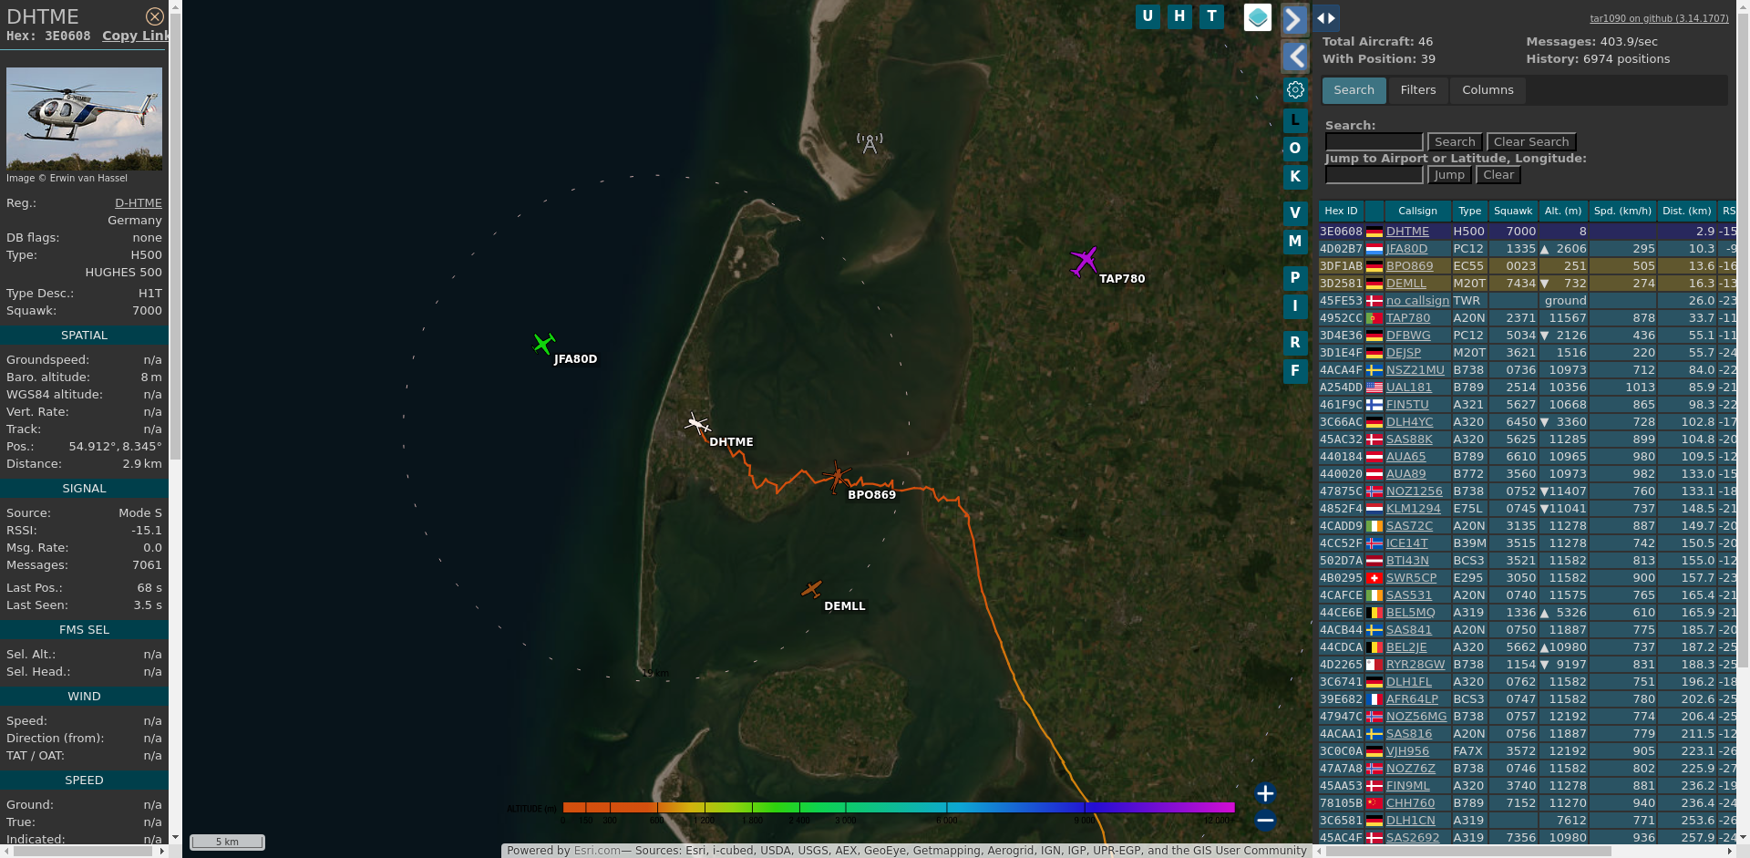The image size is (1750, 858).
Task: Open the JFA80D callsign link in table
Action: tap(1406, 249)
